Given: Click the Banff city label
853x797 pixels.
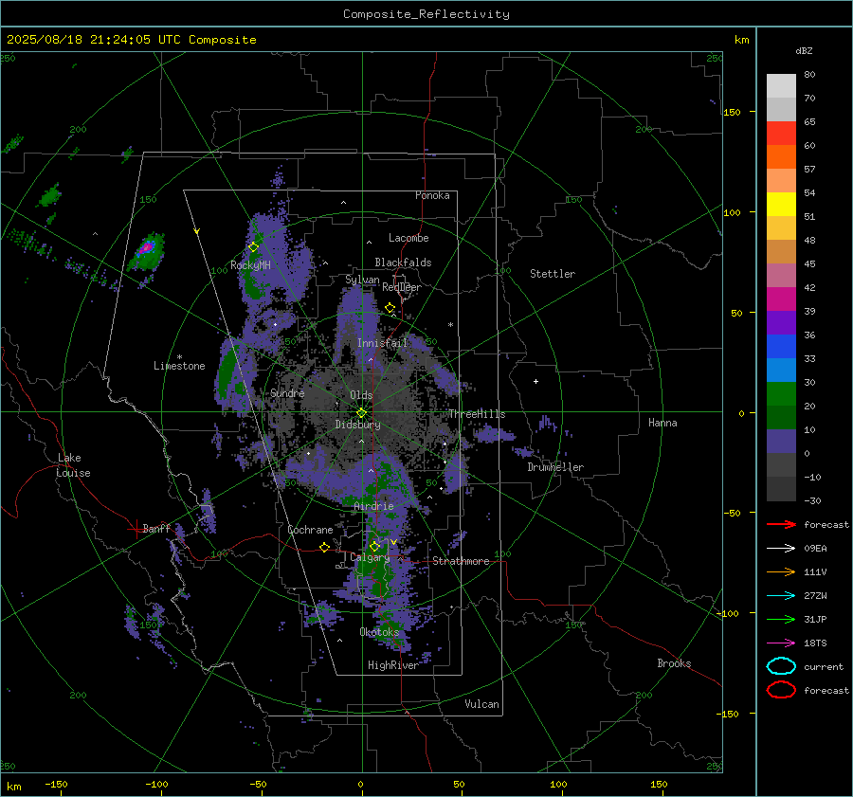Looking at the screenshot, I should (x=156, y=529).
